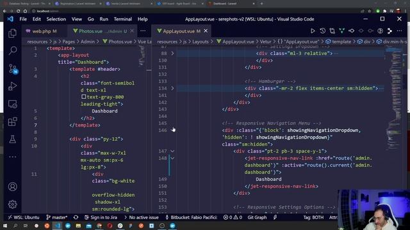The image size is (410, 230).
Task: Open the File menu
Action: tap(23, 19)
